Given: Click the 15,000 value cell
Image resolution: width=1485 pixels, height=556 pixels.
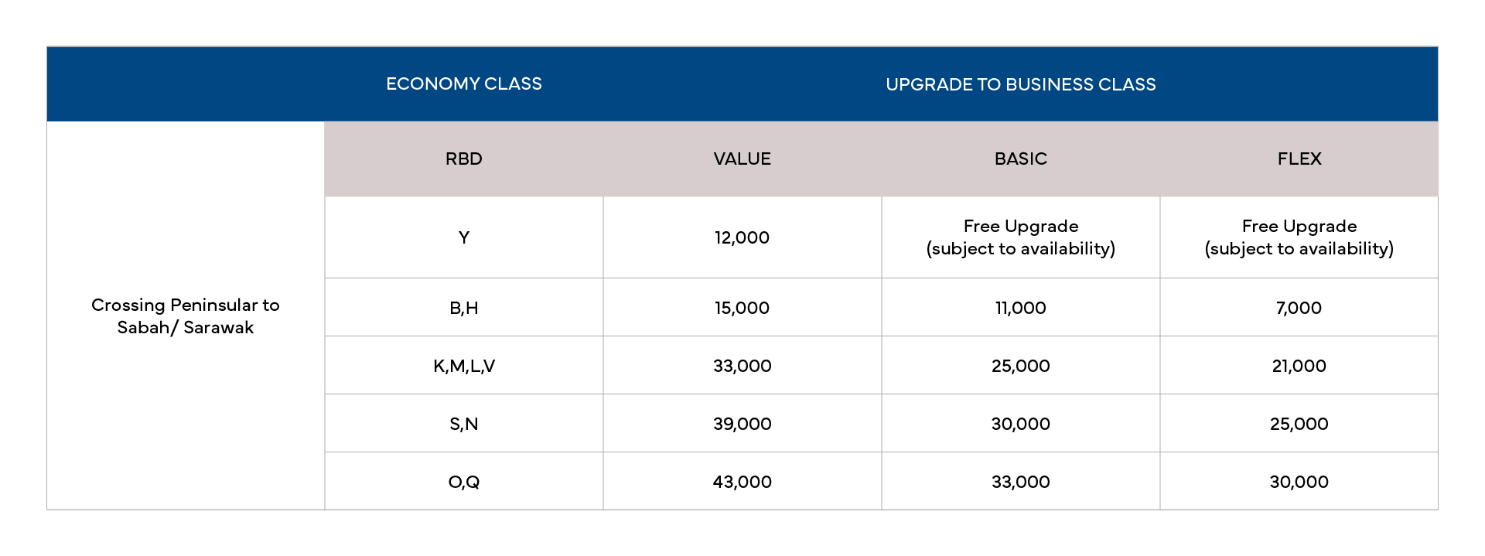Looking at the screenshot, I should click(x=742, y=308).
